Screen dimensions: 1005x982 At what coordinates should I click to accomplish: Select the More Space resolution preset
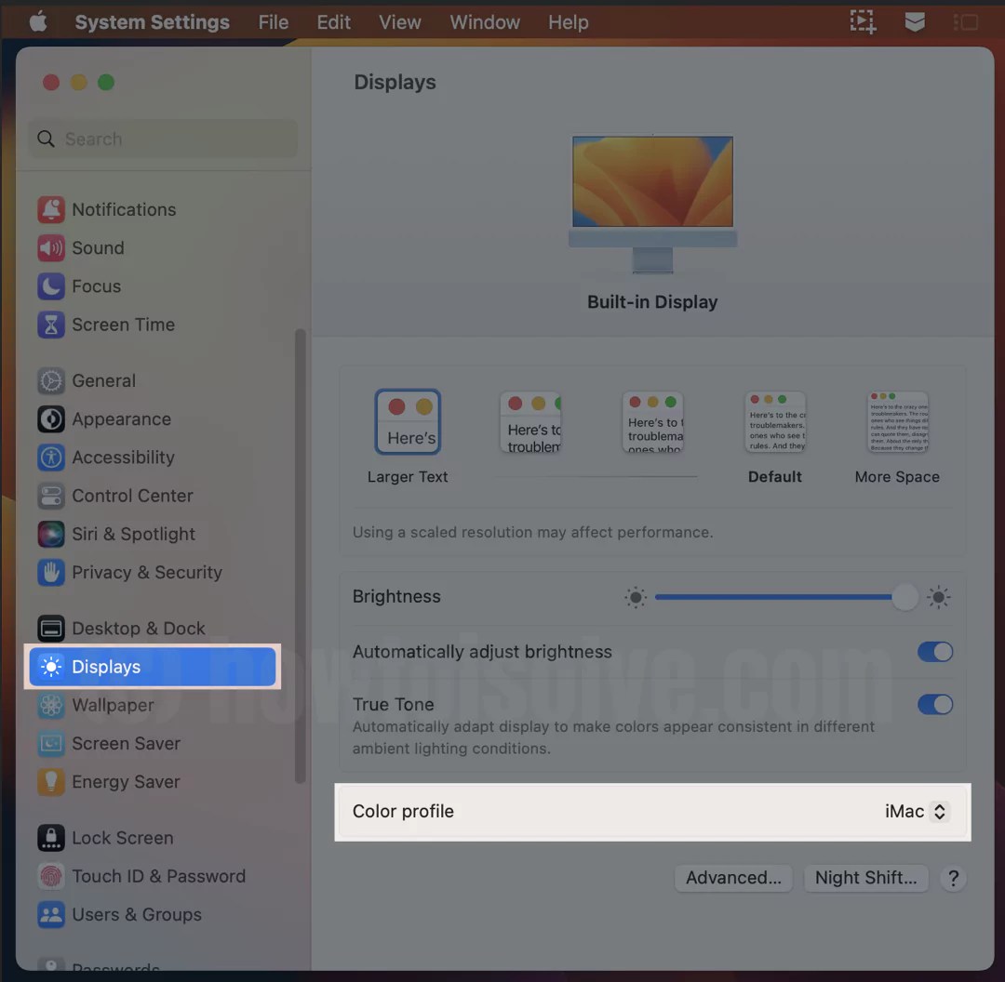pos(897,421)
